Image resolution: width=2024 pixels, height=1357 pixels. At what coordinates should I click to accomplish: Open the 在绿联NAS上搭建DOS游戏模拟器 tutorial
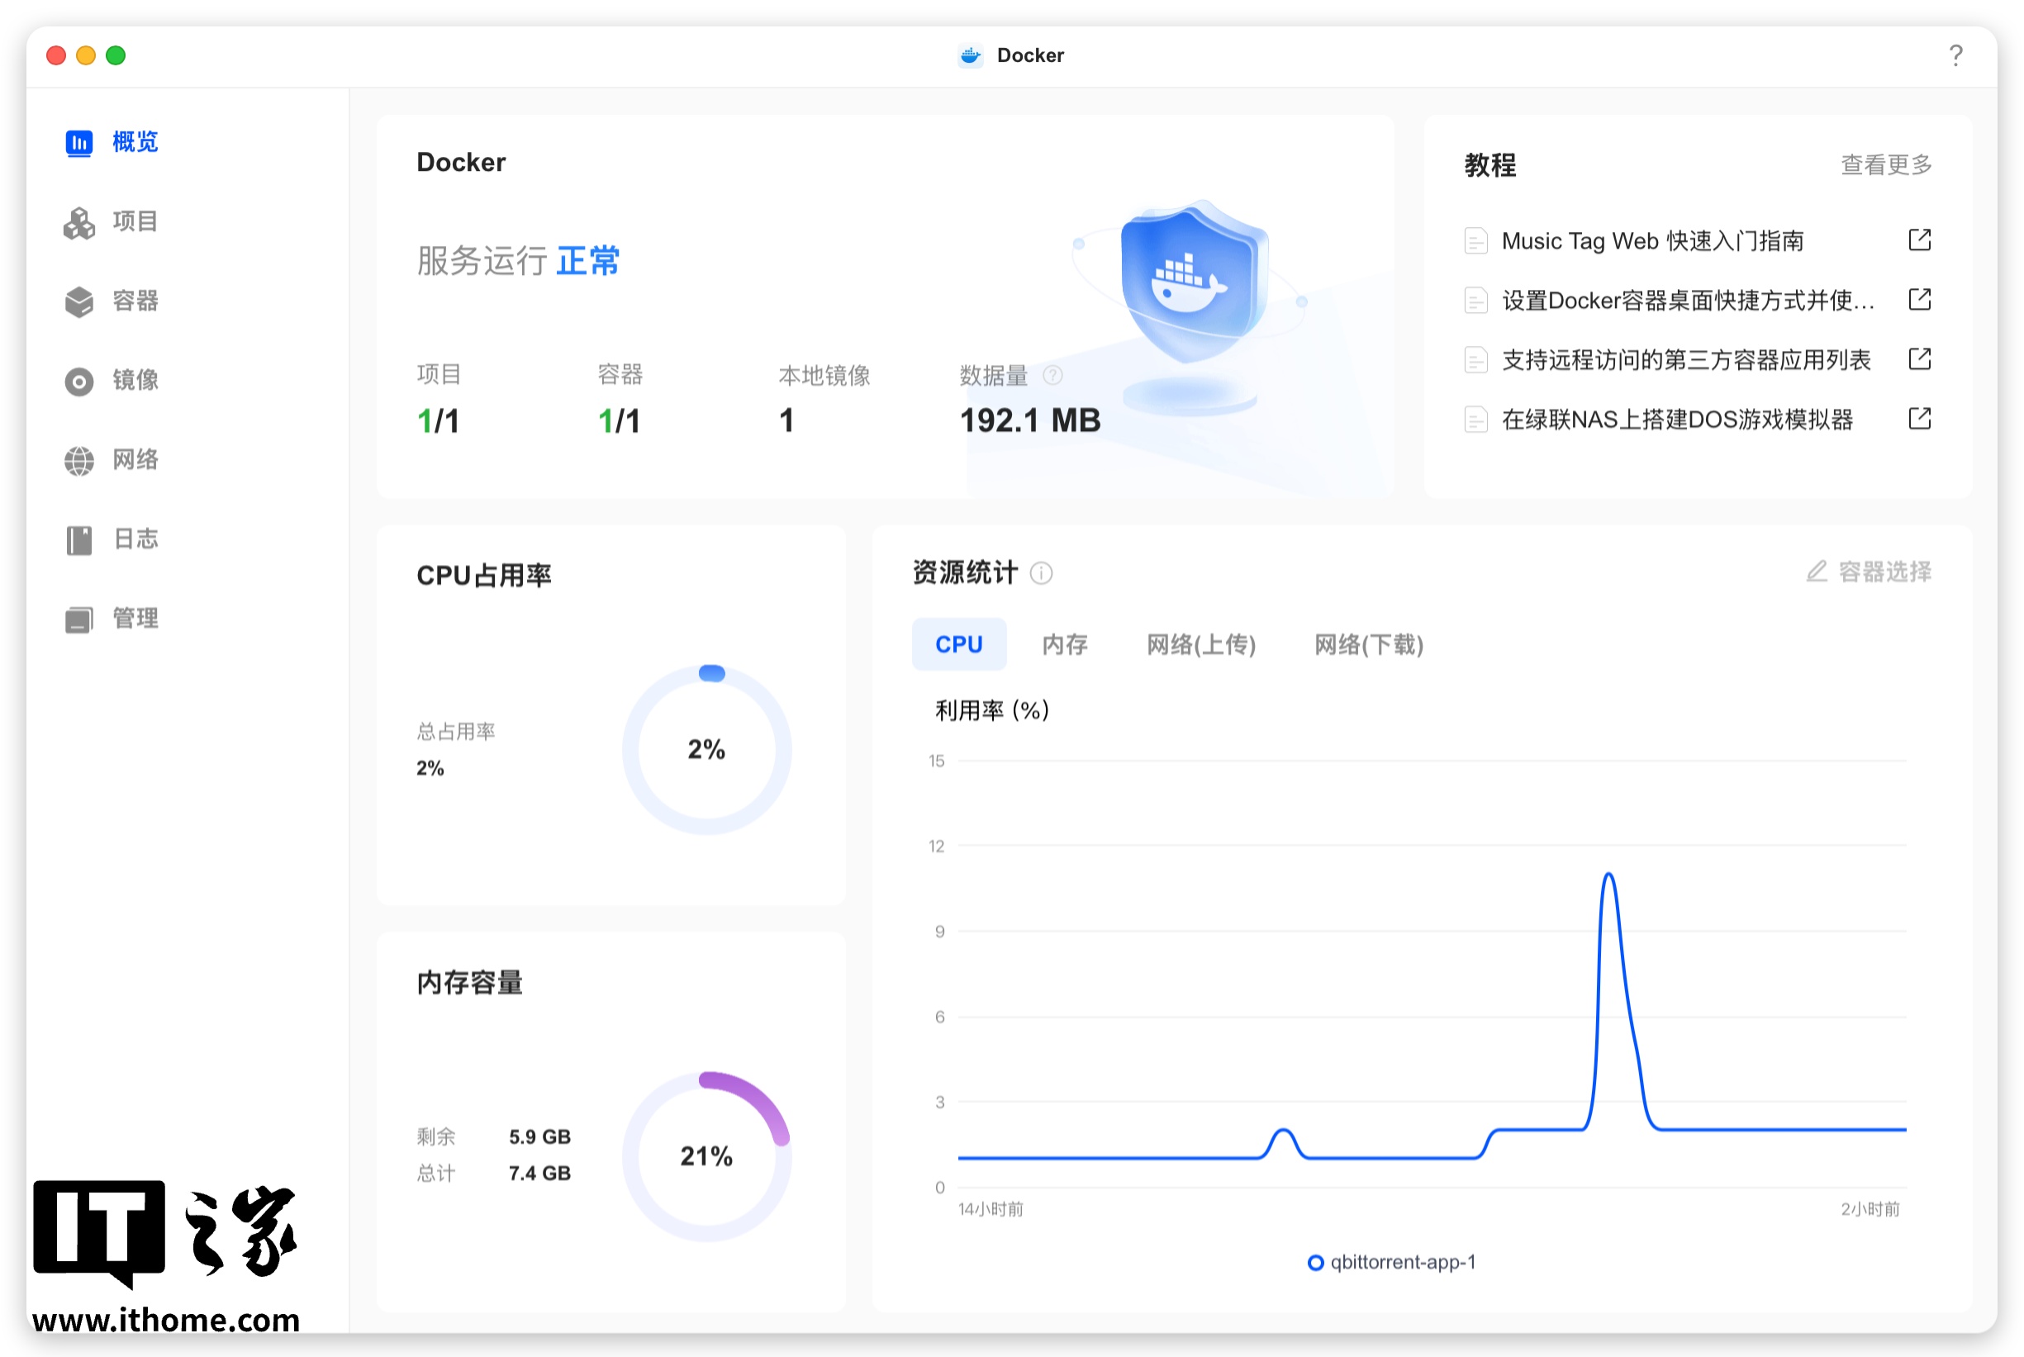click(x=1677, y=420)
